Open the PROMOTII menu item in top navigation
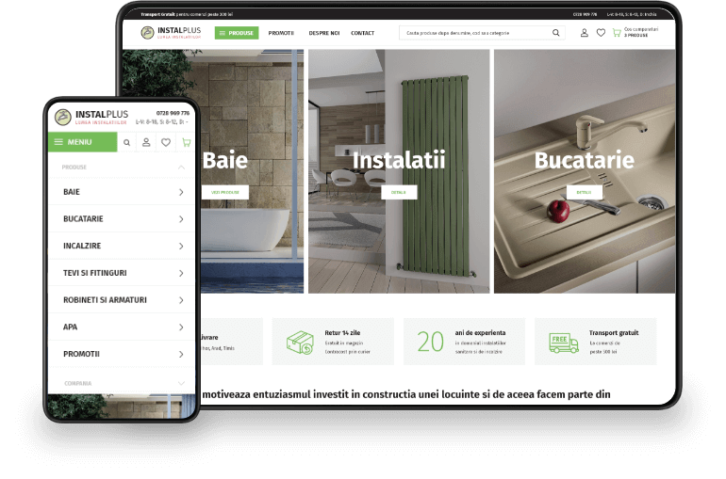726x479 pixels. (x=281, y=33)
